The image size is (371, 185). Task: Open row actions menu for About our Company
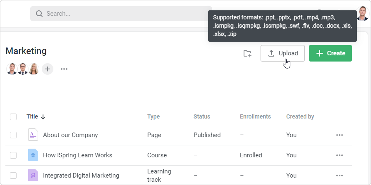click(340, 135)
